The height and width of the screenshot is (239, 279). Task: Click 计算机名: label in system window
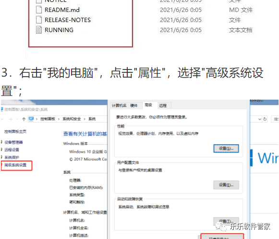tap(77, 220)
